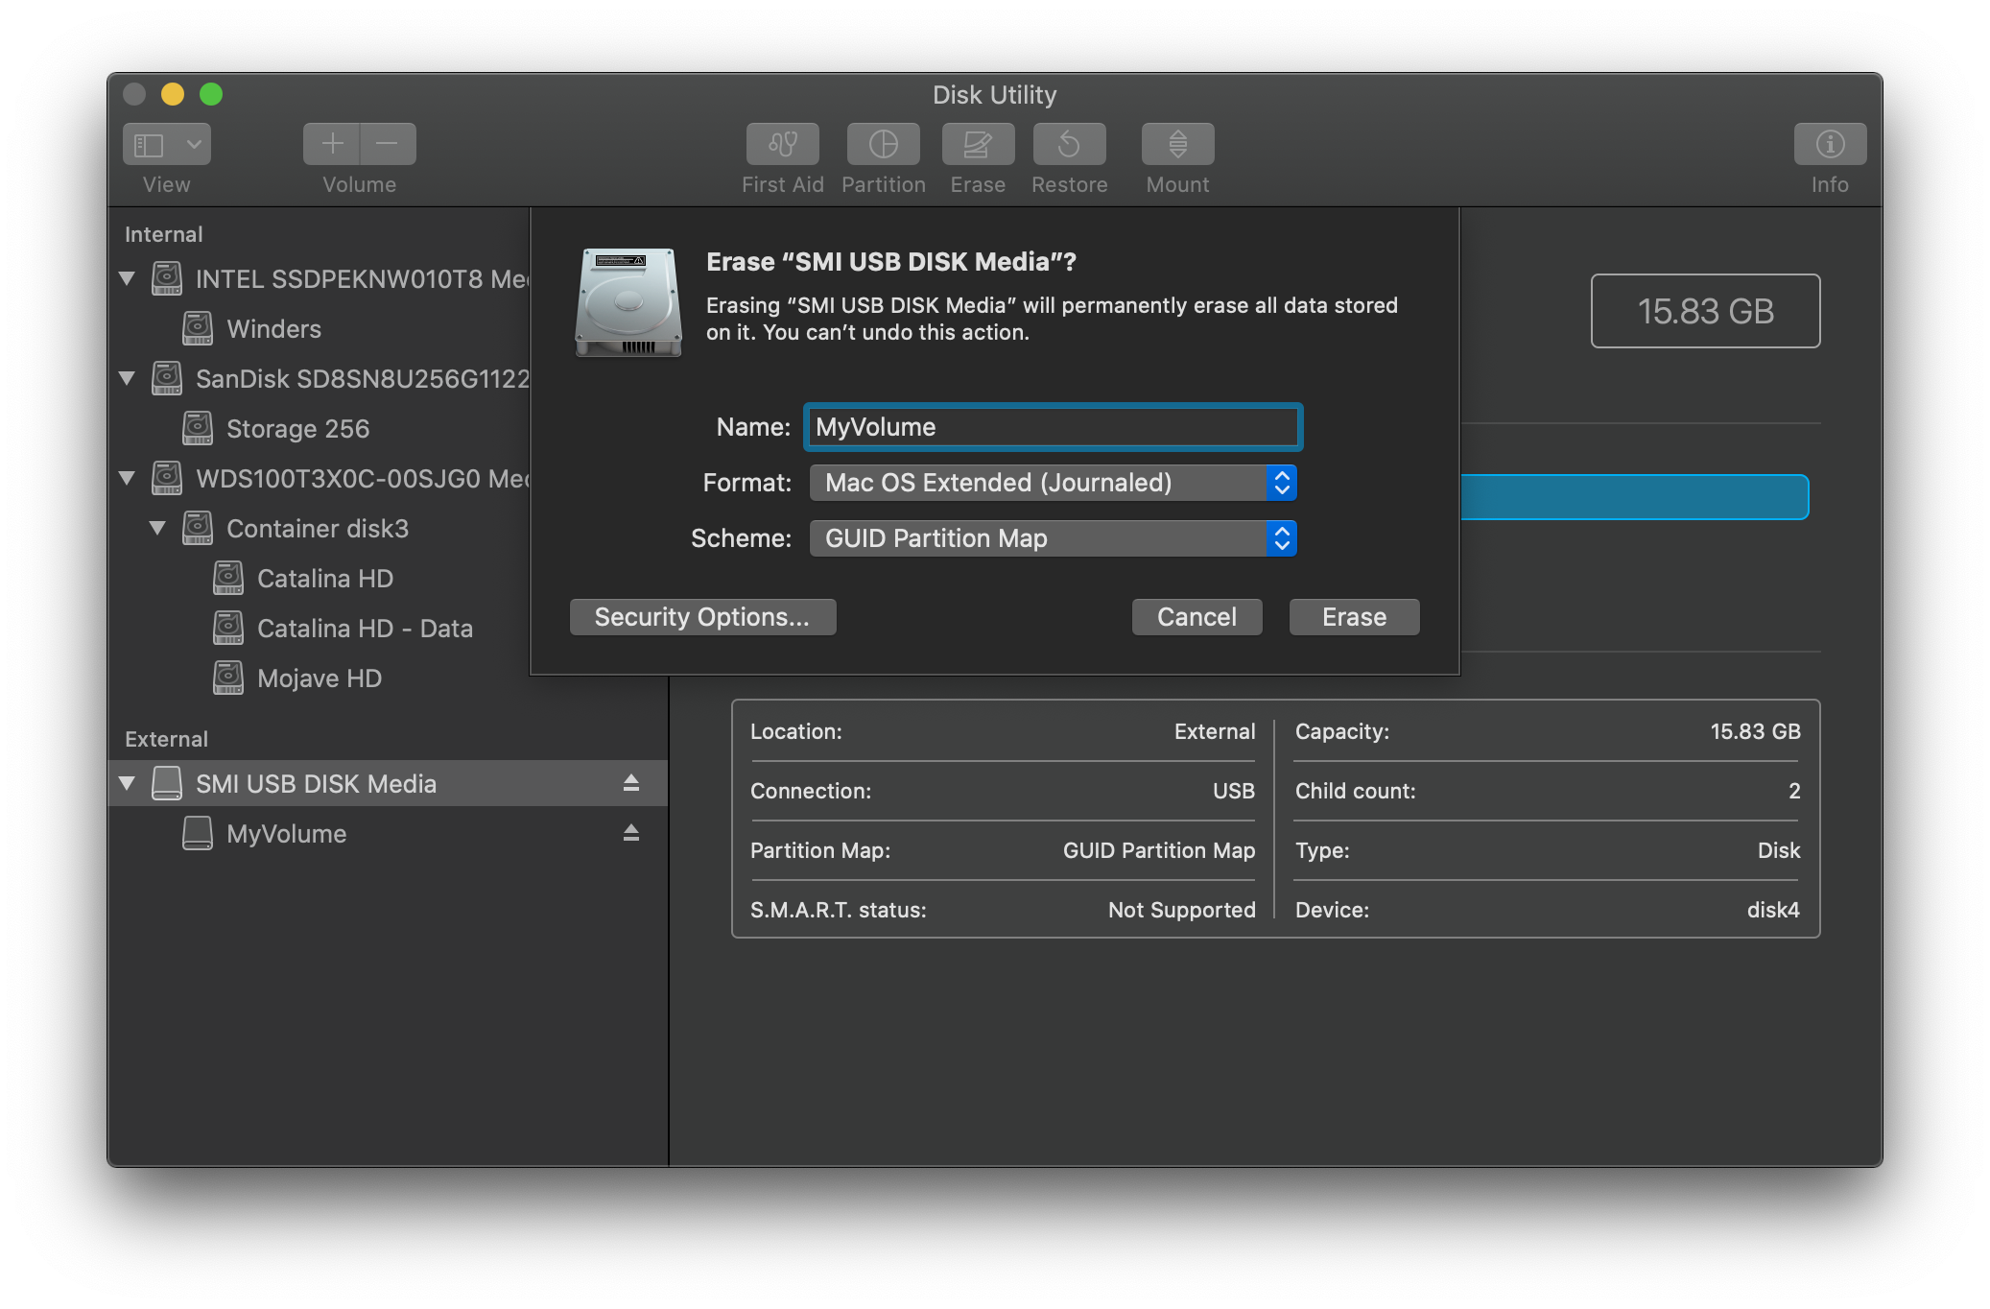Click the Security Options button
Screen dimensions: 1990x1309
pyautogui.click(x=702, y=615)
